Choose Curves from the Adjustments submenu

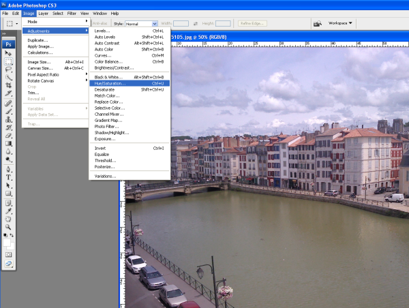pos(102,55)
